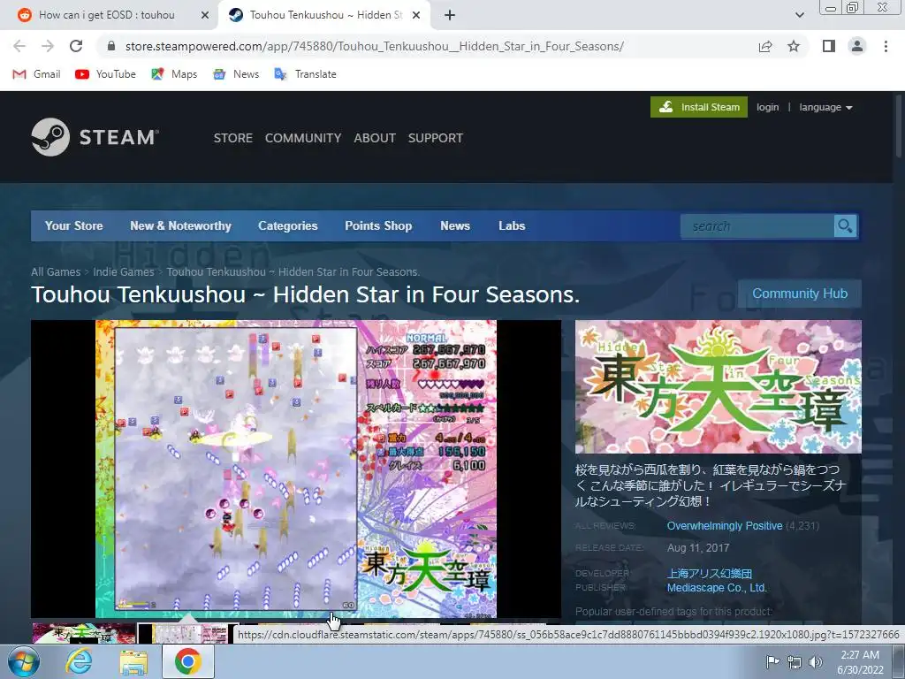The height and width of the screenshot is (679, 905).
Task: Open the Categories tab
Action: click(287, 225)
